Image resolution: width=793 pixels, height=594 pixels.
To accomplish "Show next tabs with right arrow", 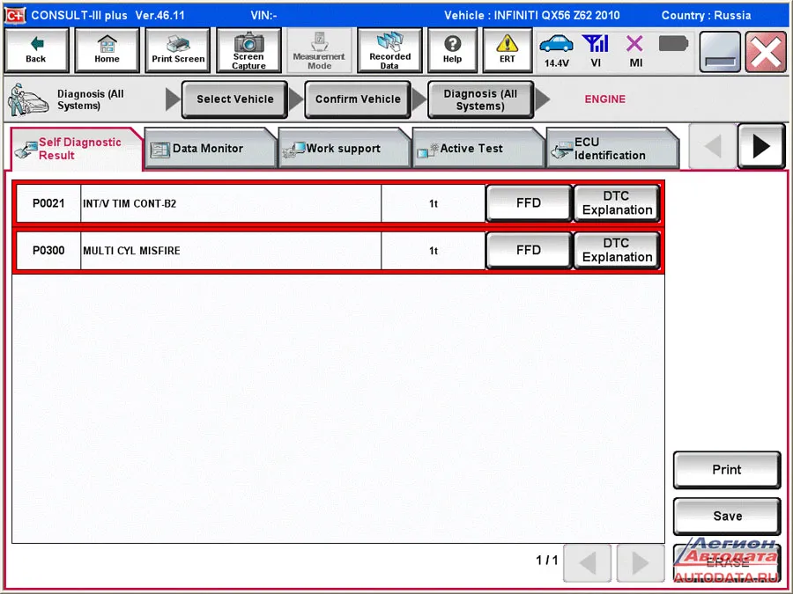I will pos(761,146).
